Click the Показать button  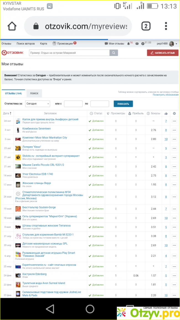click(x=123, y=104)
